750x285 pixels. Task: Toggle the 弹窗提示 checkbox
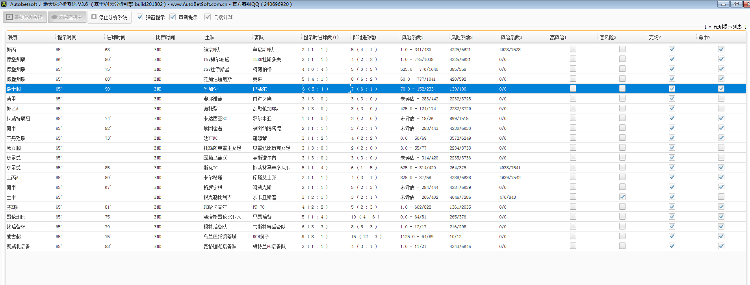(140, 17)
